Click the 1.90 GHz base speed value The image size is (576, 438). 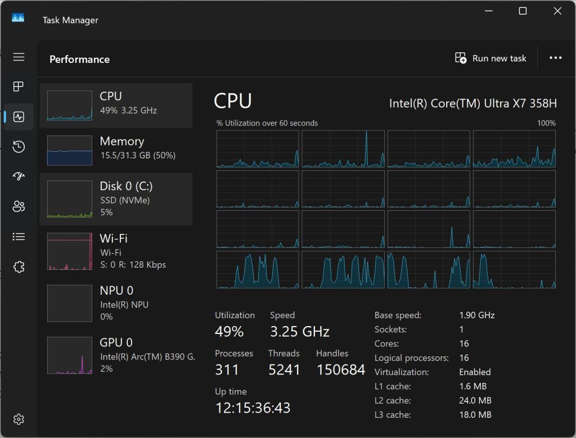[477, 315]
